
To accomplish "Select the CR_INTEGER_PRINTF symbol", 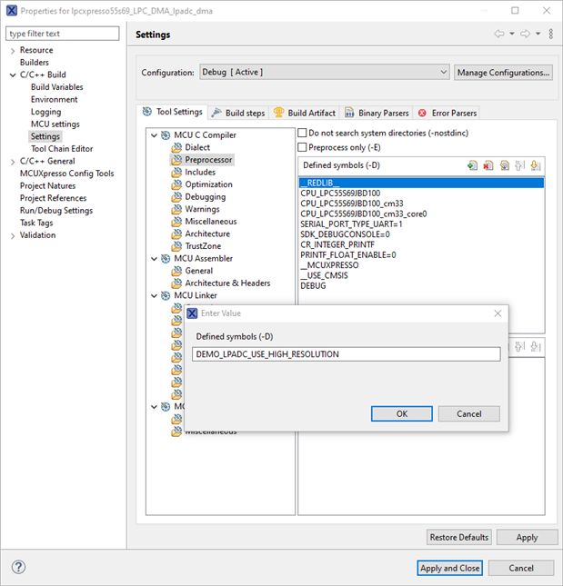I will [x=337, y=244].
